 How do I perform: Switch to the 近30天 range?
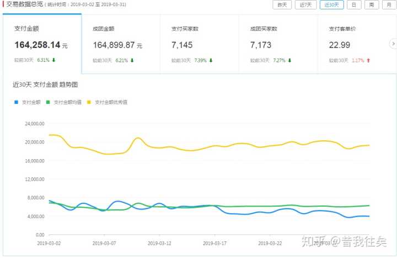coord(331,5)
